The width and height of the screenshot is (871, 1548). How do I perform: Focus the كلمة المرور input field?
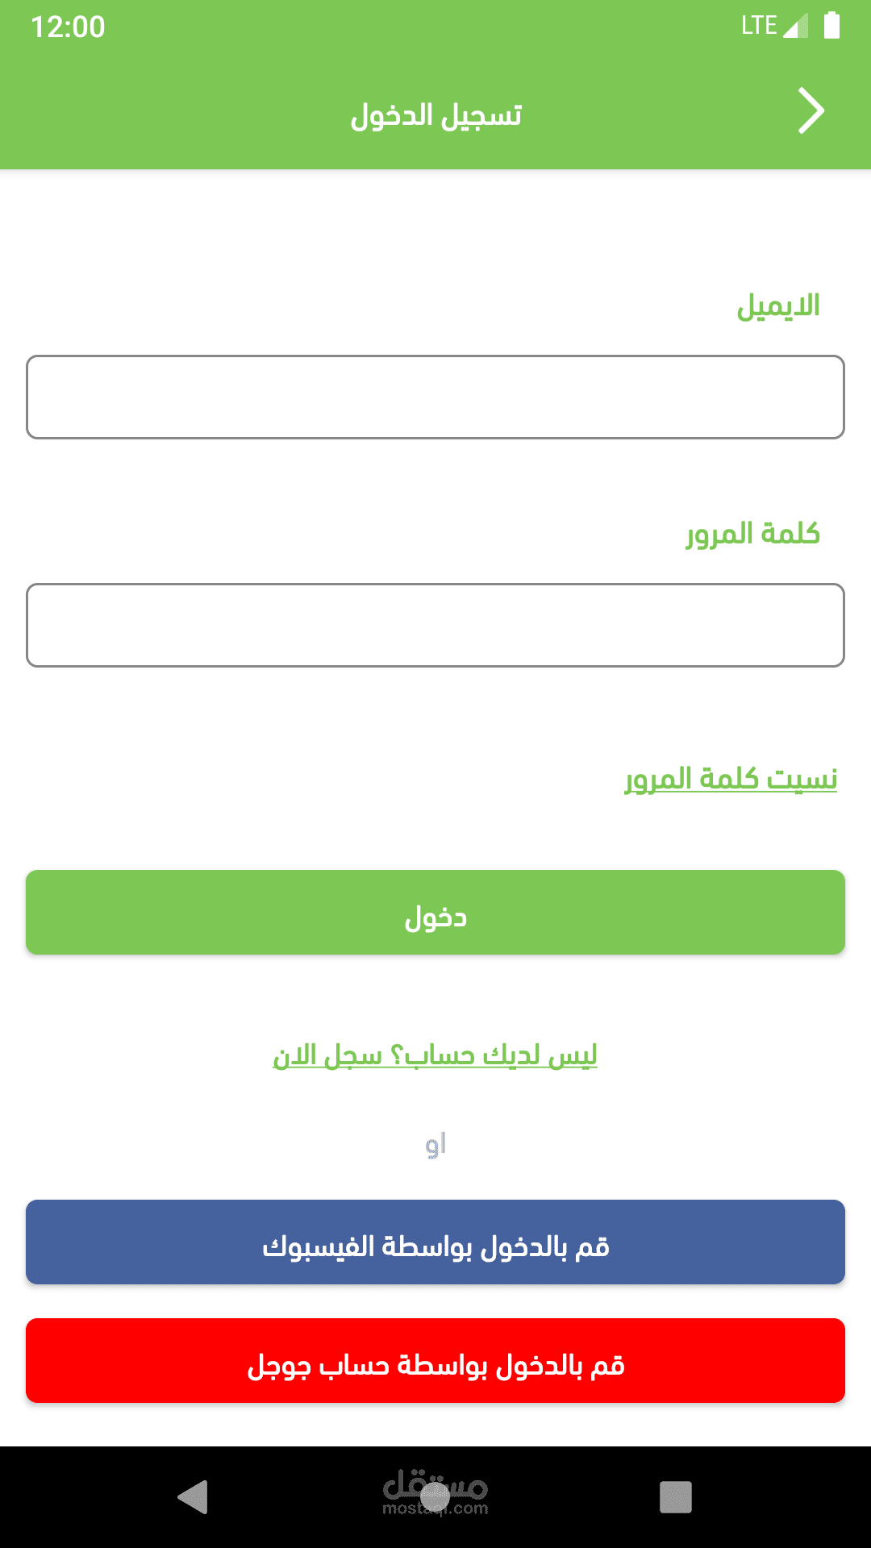click(435, 625)
